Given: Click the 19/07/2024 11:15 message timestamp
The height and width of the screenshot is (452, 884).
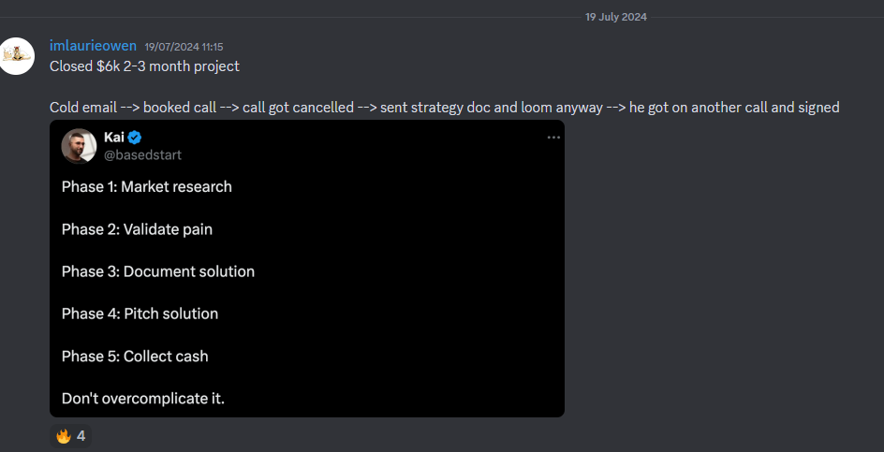Looking at the screenshot, I should point(184,47).
